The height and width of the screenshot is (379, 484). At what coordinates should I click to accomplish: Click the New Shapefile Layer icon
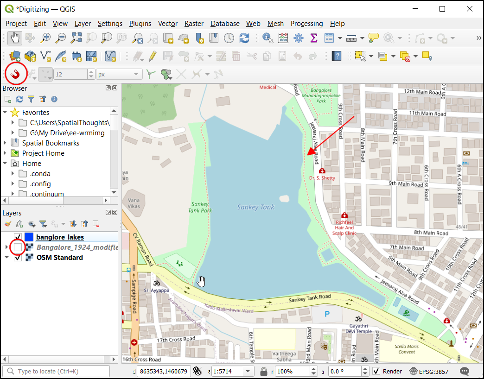point(45,56)
